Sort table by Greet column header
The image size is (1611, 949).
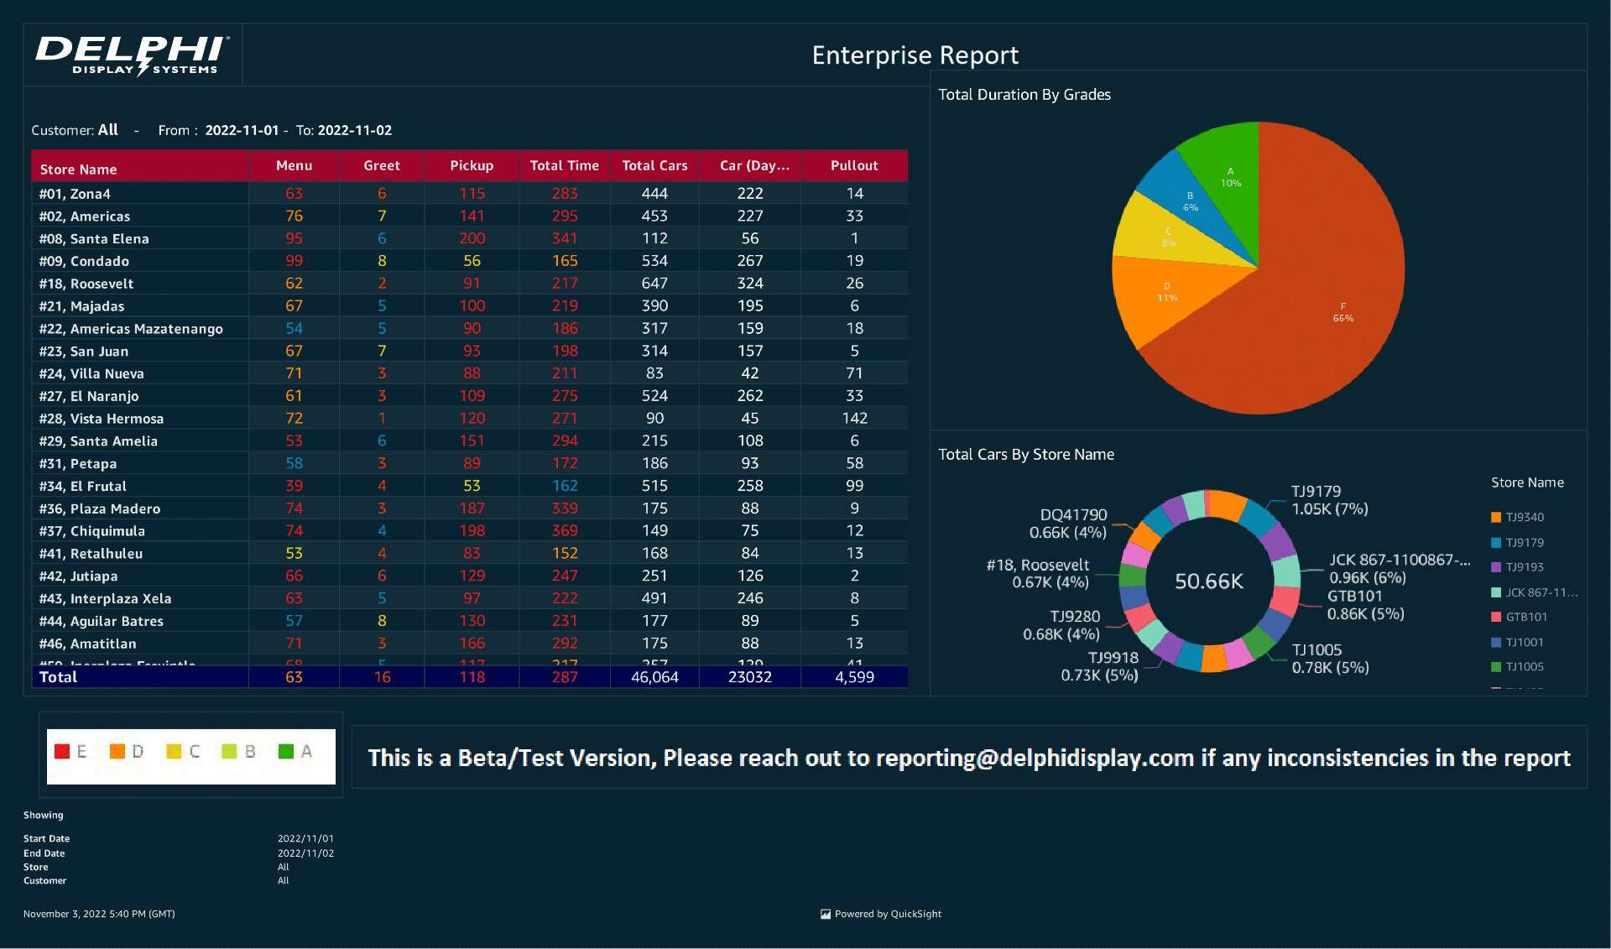(381, 165)
